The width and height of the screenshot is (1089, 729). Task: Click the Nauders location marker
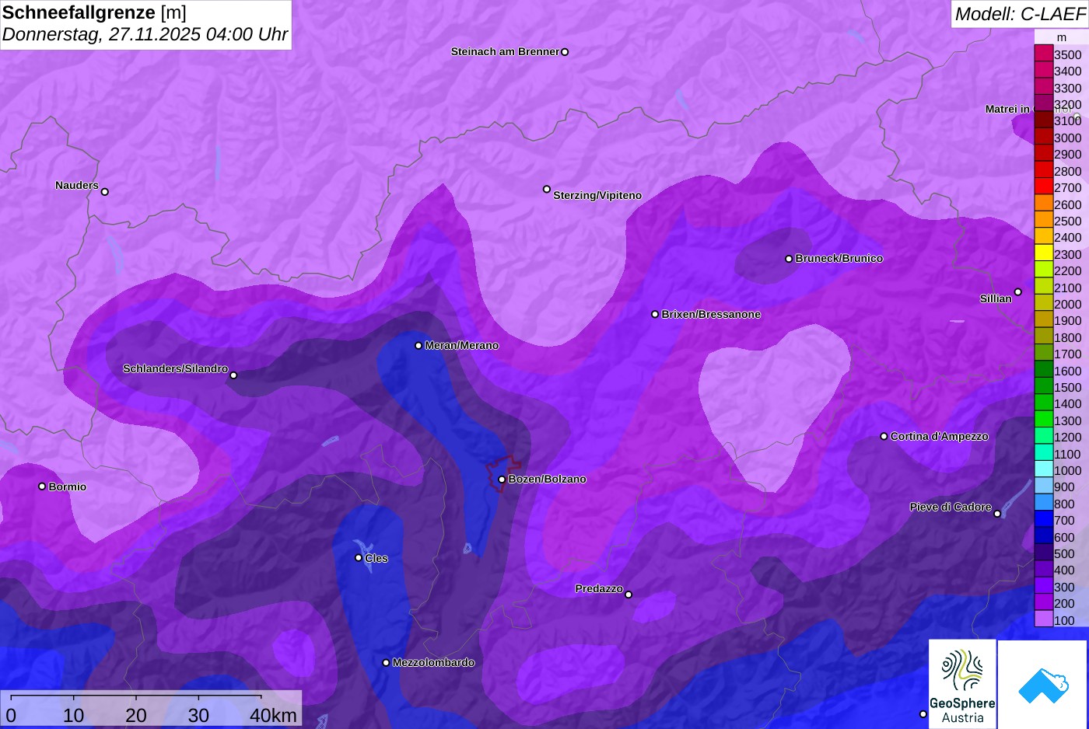[x=105, y=192]
